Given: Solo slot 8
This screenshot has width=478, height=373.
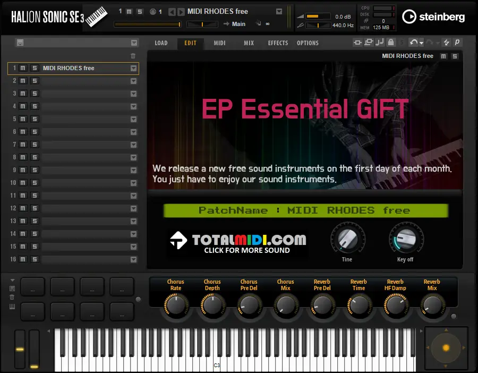Looking at the screenshot, I should pyautogui.click(x=35, y=157).
